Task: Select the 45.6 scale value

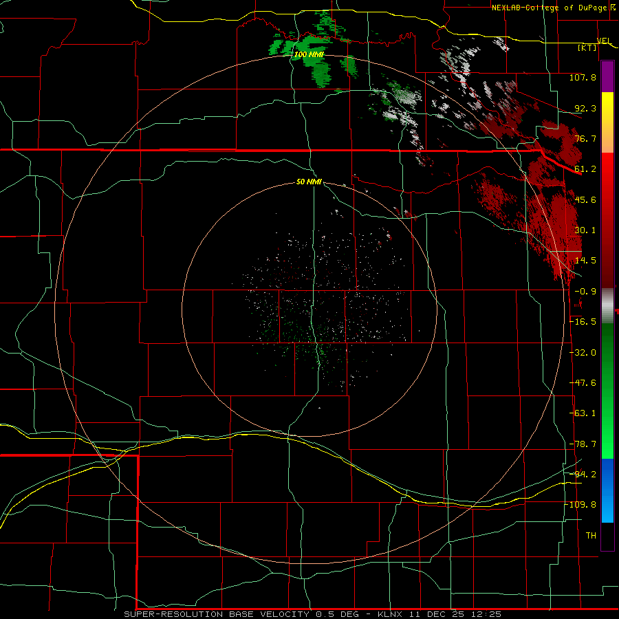Action: pos(585,199)
